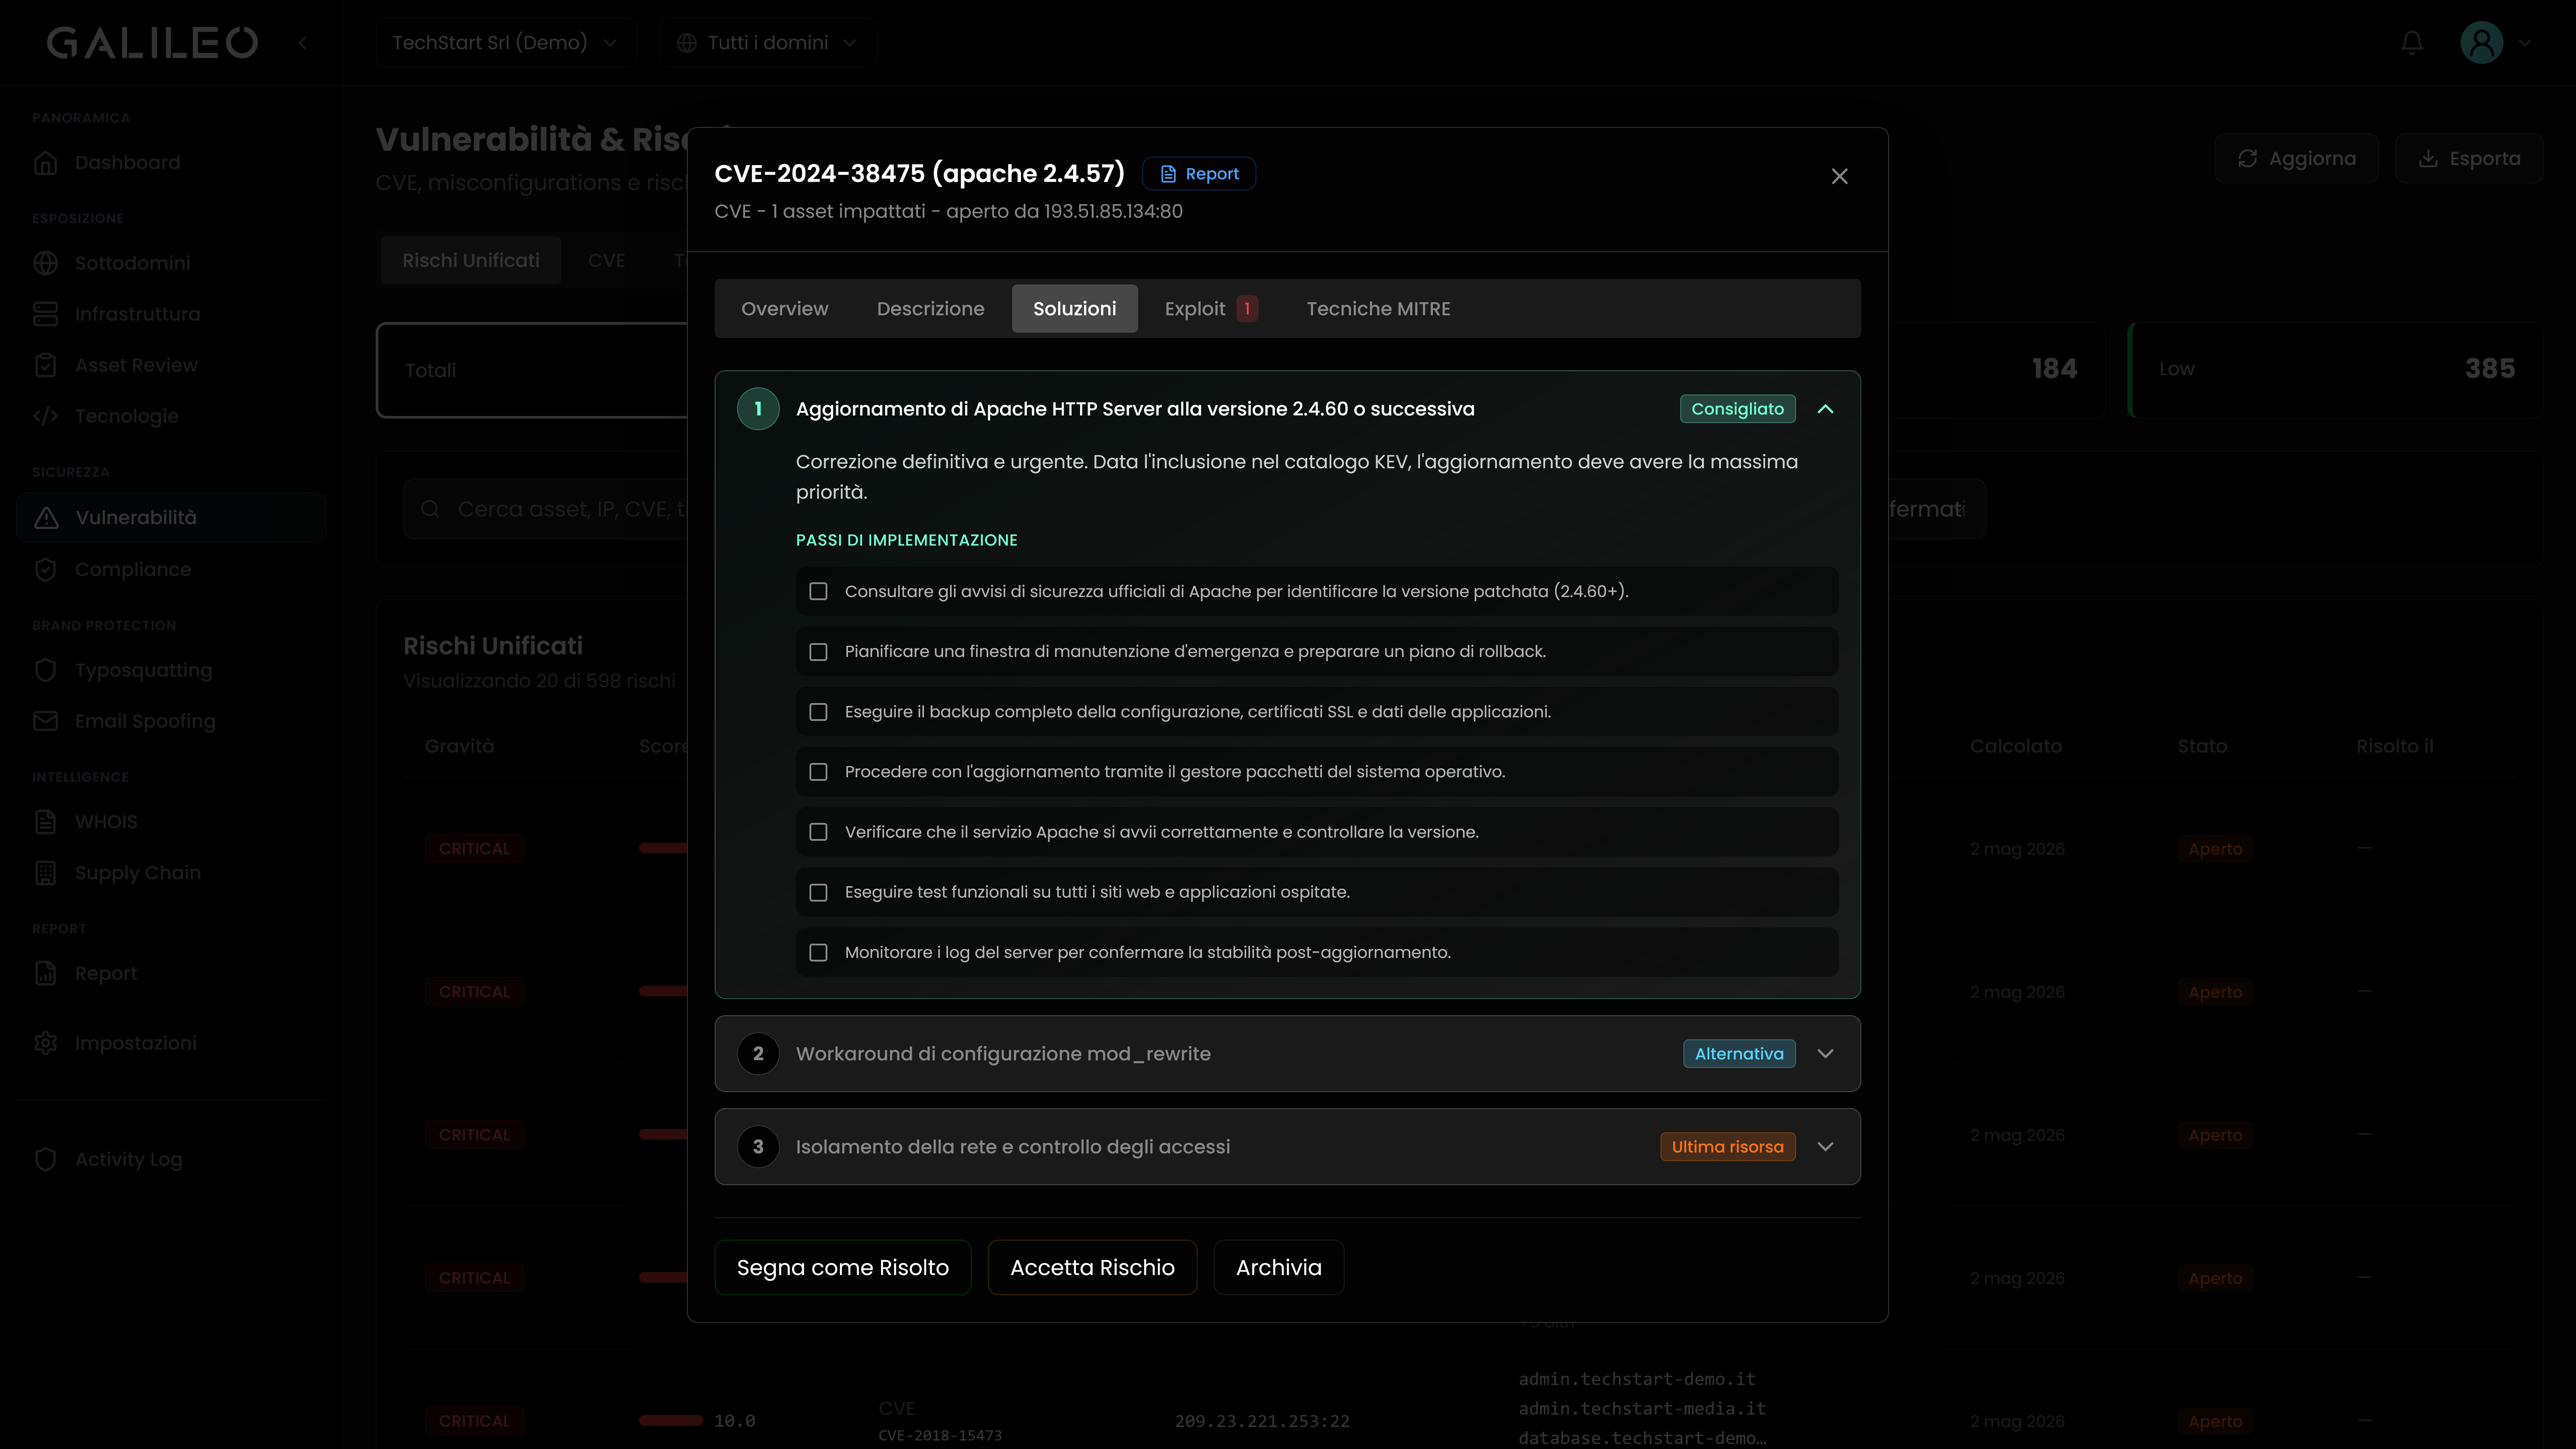
Task: Click the Alternativa badge
Action: 1739,1054
